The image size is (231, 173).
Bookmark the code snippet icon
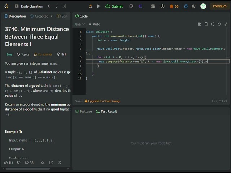[x=206, y=24]
